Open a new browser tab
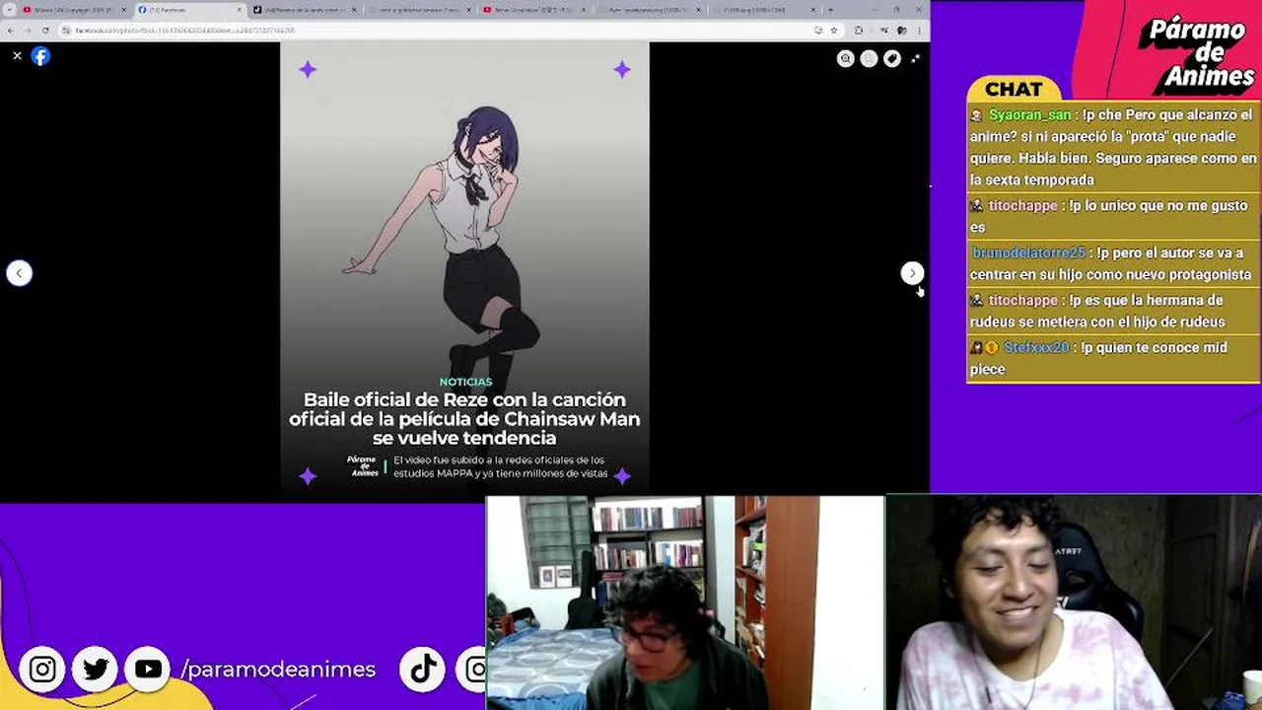The width and height of the screenshot is (1262, 710). (830, 10)
